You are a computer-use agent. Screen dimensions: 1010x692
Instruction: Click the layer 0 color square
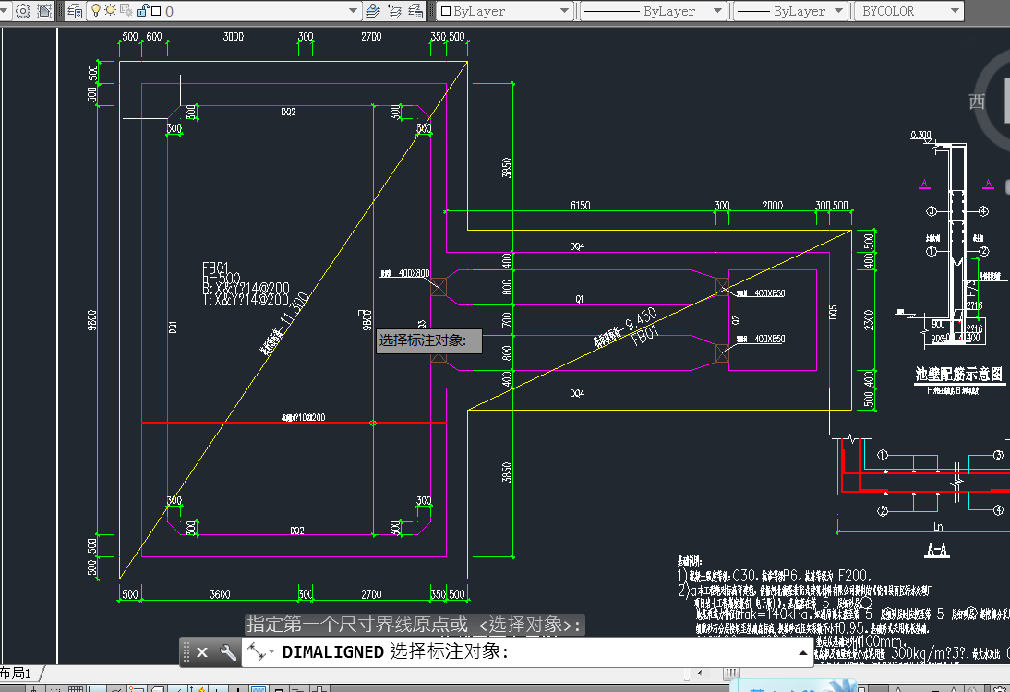pos(156,11)
